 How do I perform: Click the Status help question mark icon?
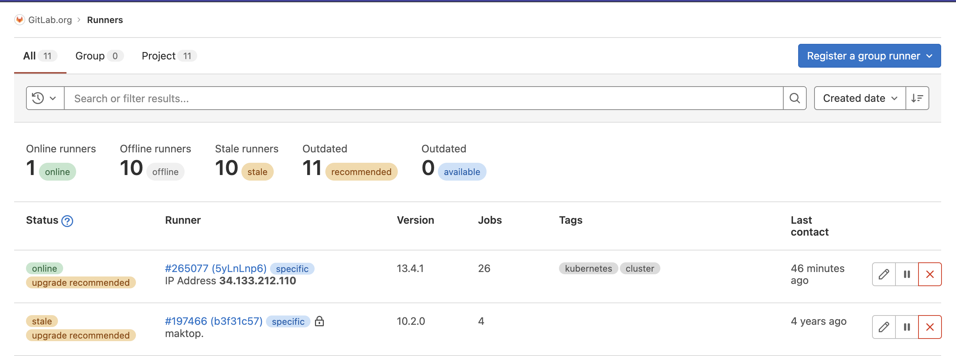coord(67,221)
